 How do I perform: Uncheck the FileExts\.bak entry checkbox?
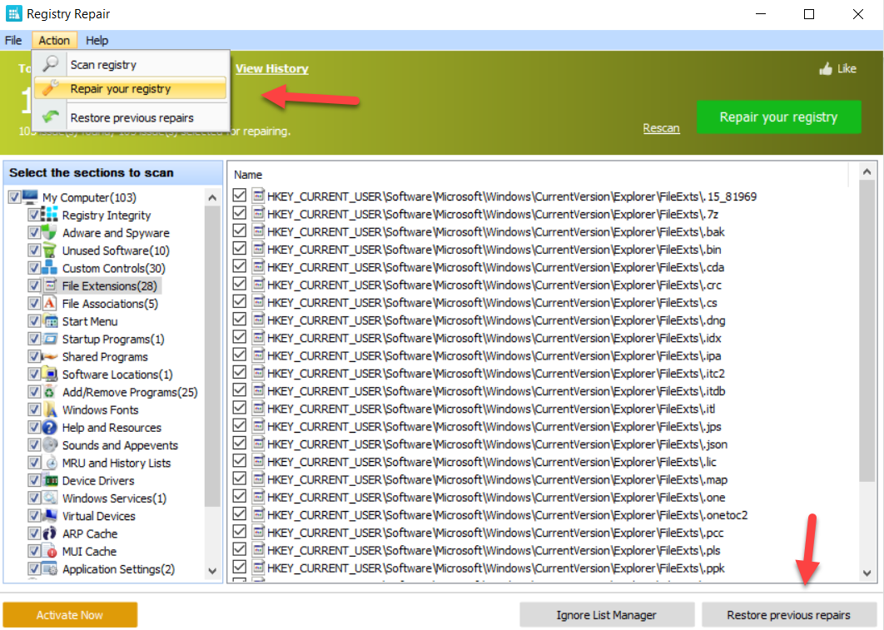tap(240, 231)
